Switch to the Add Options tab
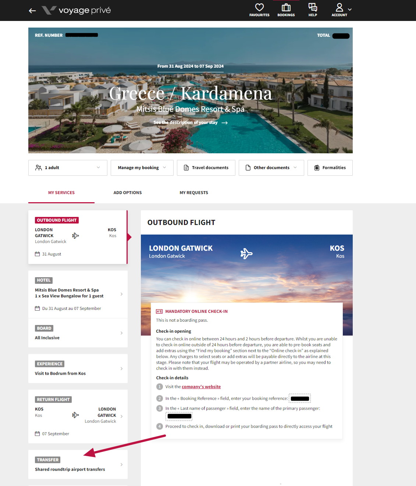 pos(128,193)
